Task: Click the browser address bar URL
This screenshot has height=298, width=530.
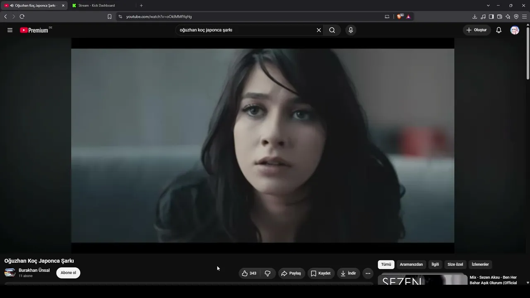Action: 159,17
